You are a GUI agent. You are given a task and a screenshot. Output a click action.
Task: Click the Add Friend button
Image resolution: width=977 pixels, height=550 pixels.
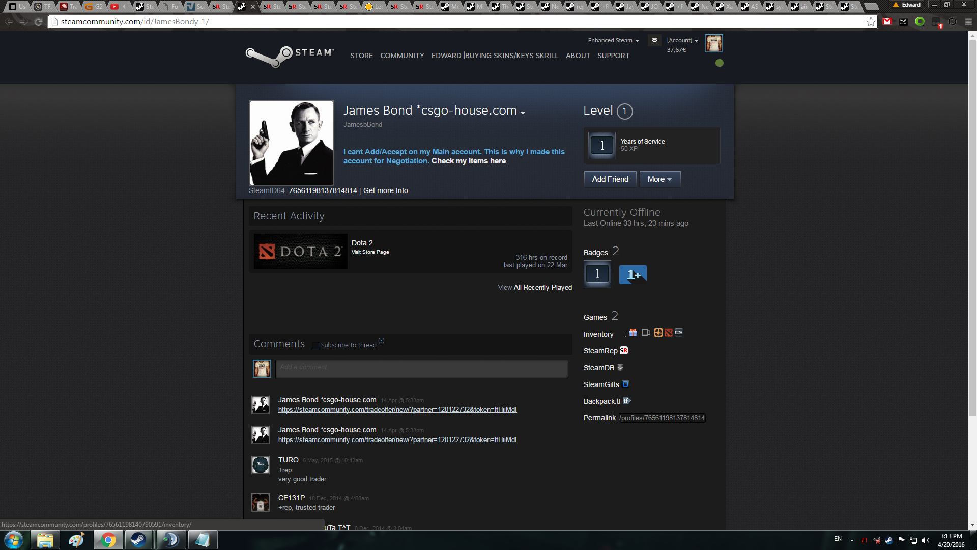click(610, 179)
